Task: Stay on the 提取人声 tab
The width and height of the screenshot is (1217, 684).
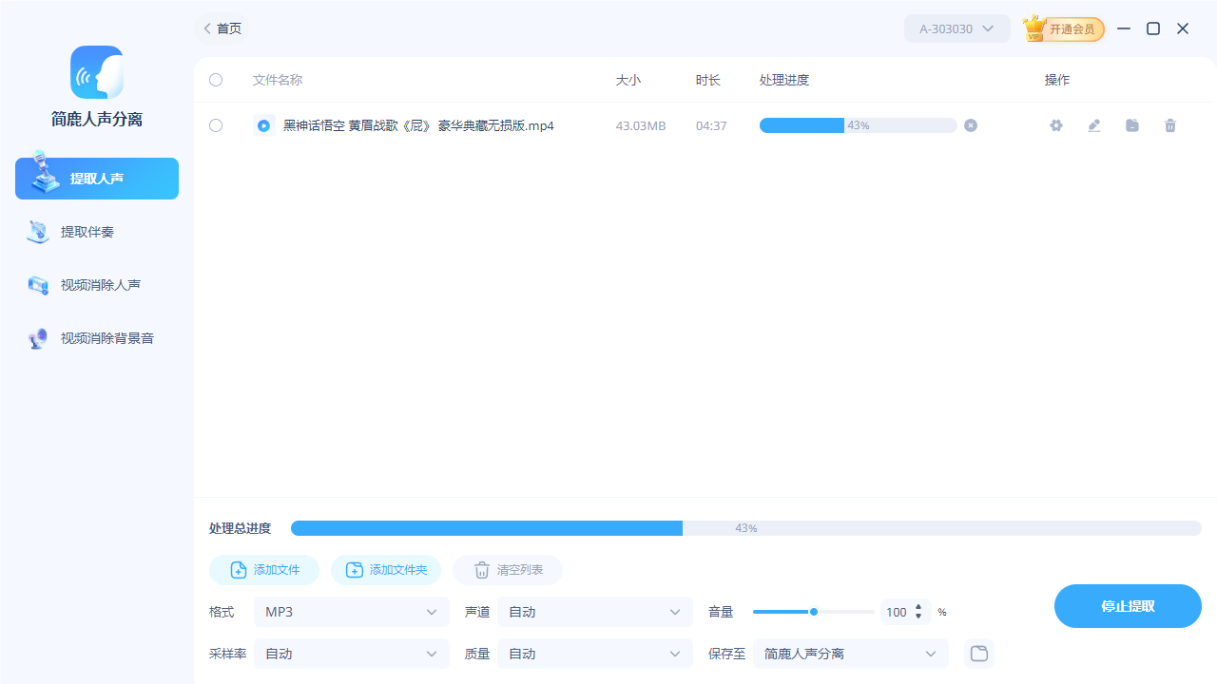Action: [x=96, y=178]
